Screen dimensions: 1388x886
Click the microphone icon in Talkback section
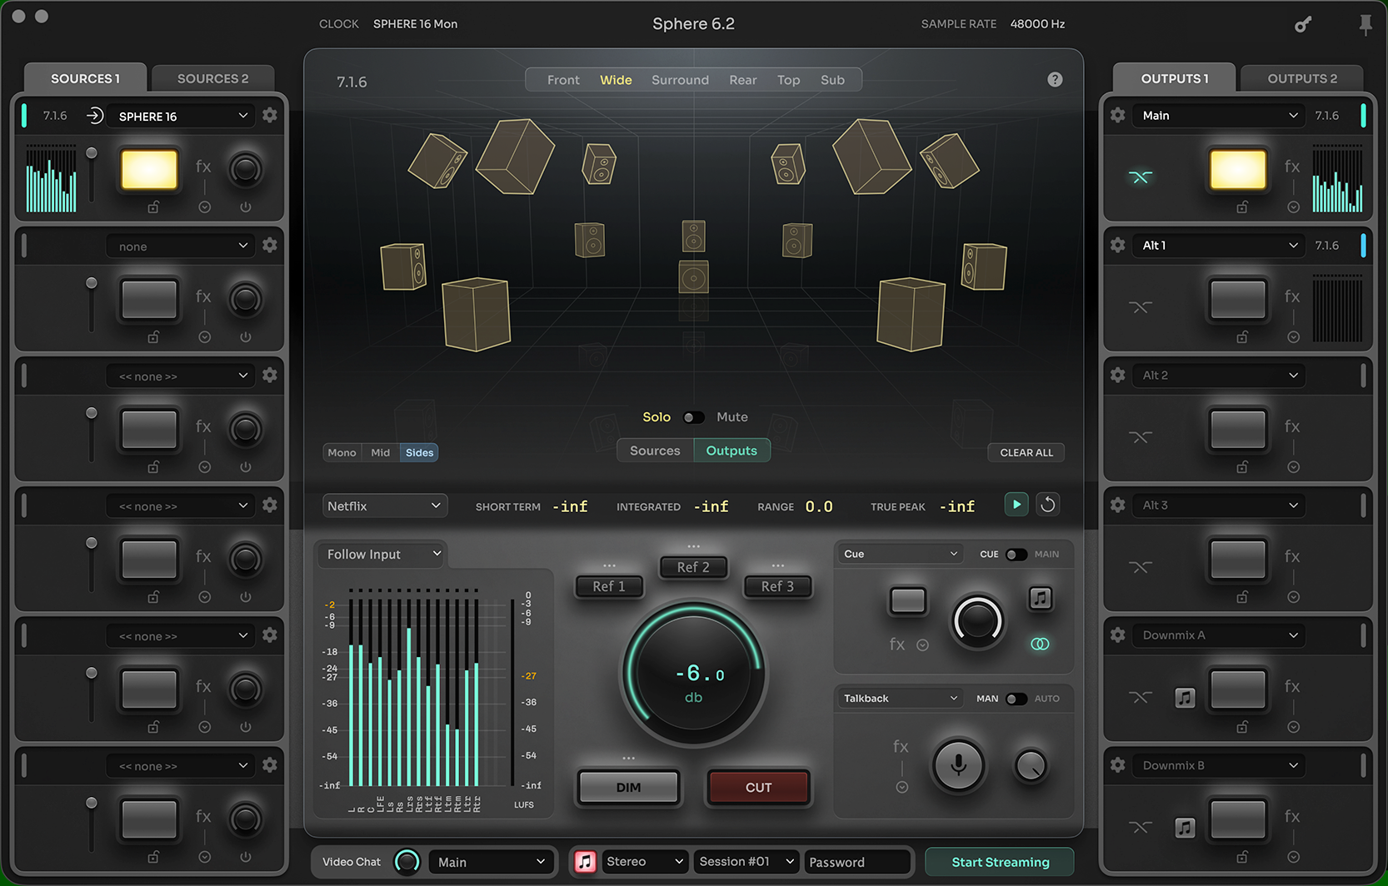[x=958, y=766]
